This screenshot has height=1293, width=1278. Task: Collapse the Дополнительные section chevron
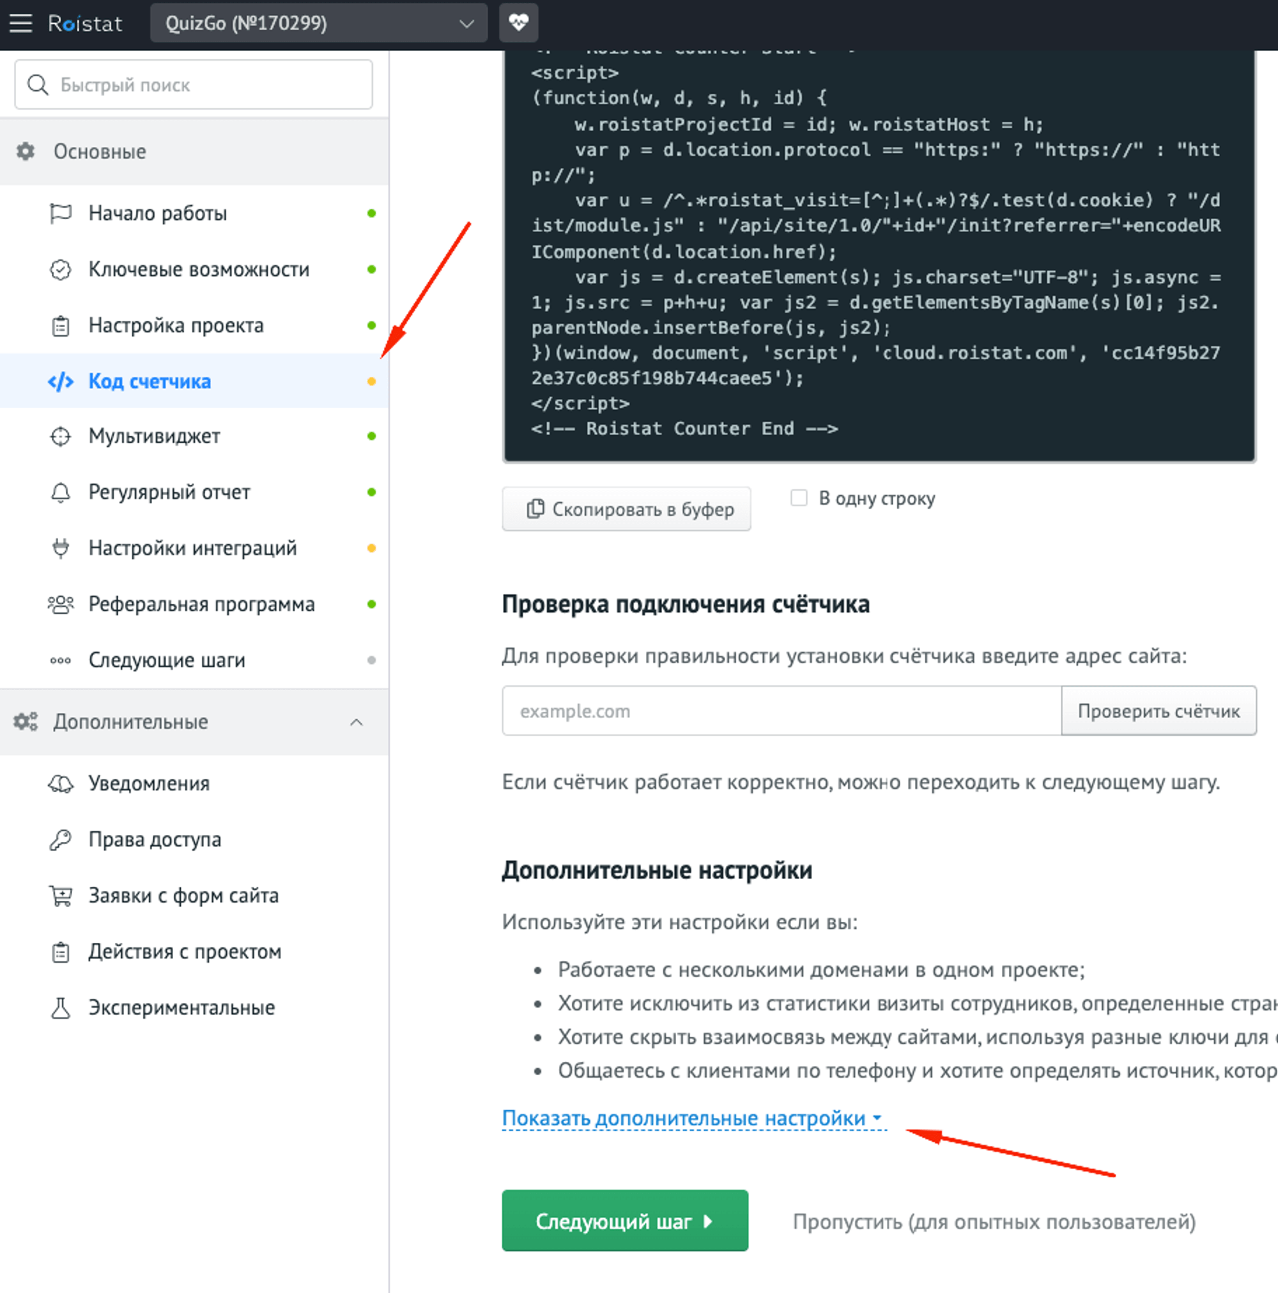click(356, 722)
